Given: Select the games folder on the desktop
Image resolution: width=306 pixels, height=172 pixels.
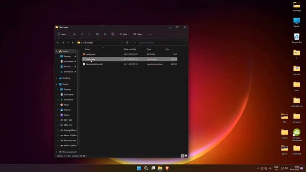Looking at the screenshot, I should (x=284, y=150).
